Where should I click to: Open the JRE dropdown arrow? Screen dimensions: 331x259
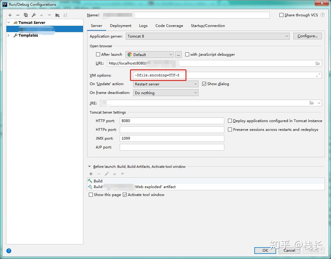coord(319,103)
